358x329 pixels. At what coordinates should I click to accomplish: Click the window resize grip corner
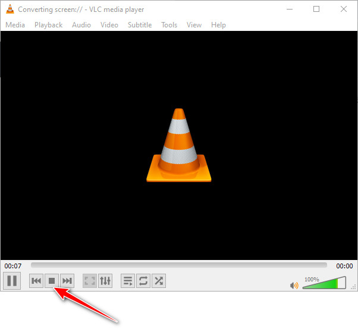pos(354,287)
